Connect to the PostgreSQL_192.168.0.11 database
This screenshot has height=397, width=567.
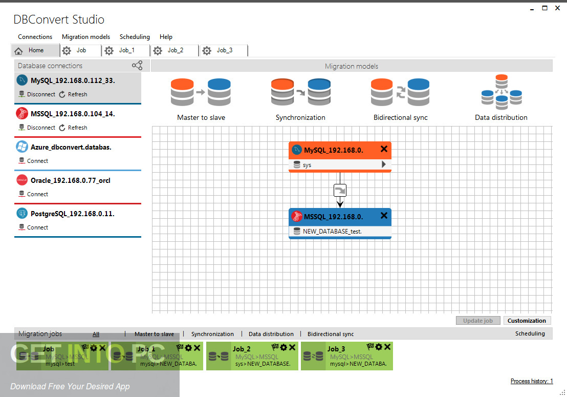pos(33,227)
